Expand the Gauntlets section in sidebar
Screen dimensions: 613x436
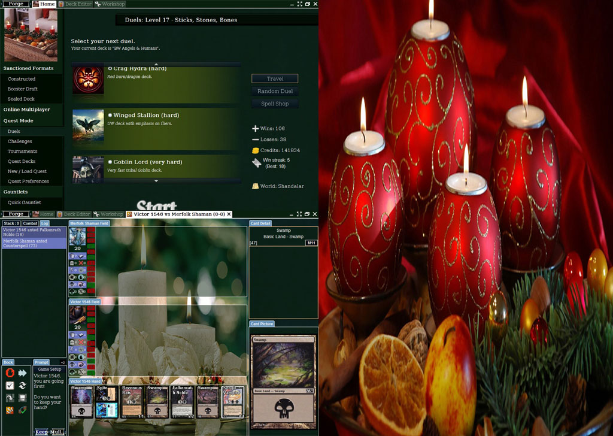pyautogui.click(x=16, y=192)
